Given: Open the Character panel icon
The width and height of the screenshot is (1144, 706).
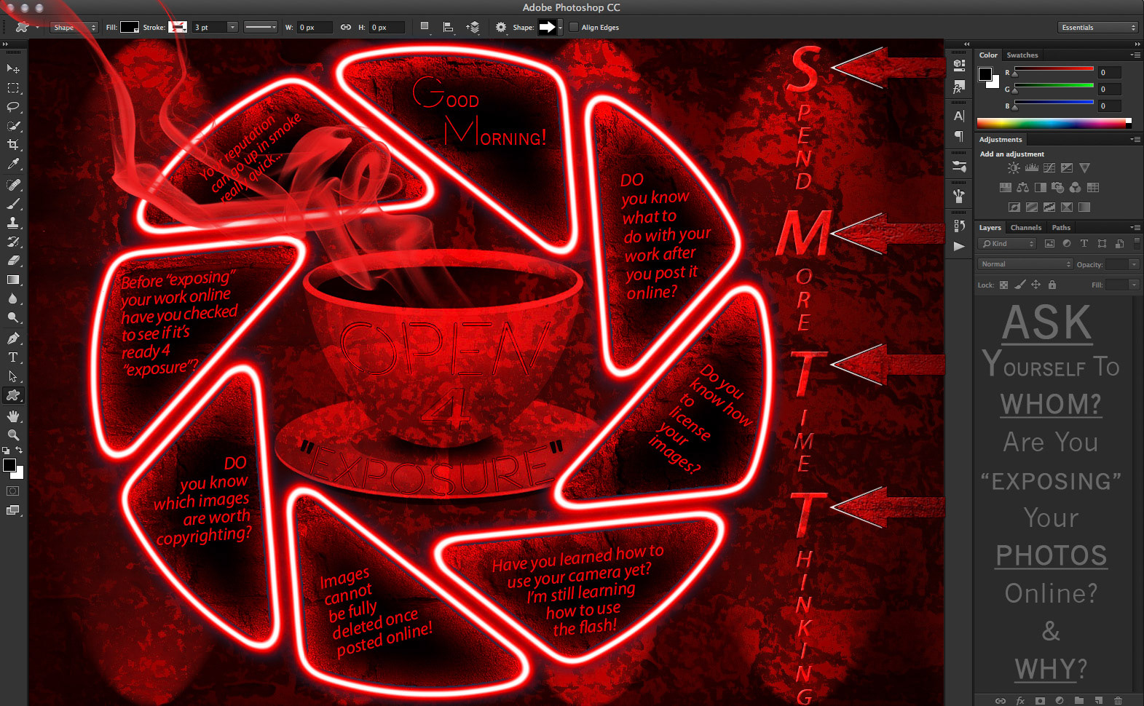Looking at the screenshot, I should click(x=959, y=116).
